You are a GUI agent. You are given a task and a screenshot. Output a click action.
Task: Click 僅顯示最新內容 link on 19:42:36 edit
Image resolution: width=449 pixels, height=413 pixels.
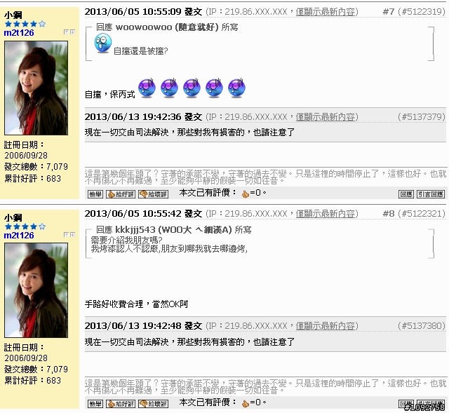[x=326, y=117]
